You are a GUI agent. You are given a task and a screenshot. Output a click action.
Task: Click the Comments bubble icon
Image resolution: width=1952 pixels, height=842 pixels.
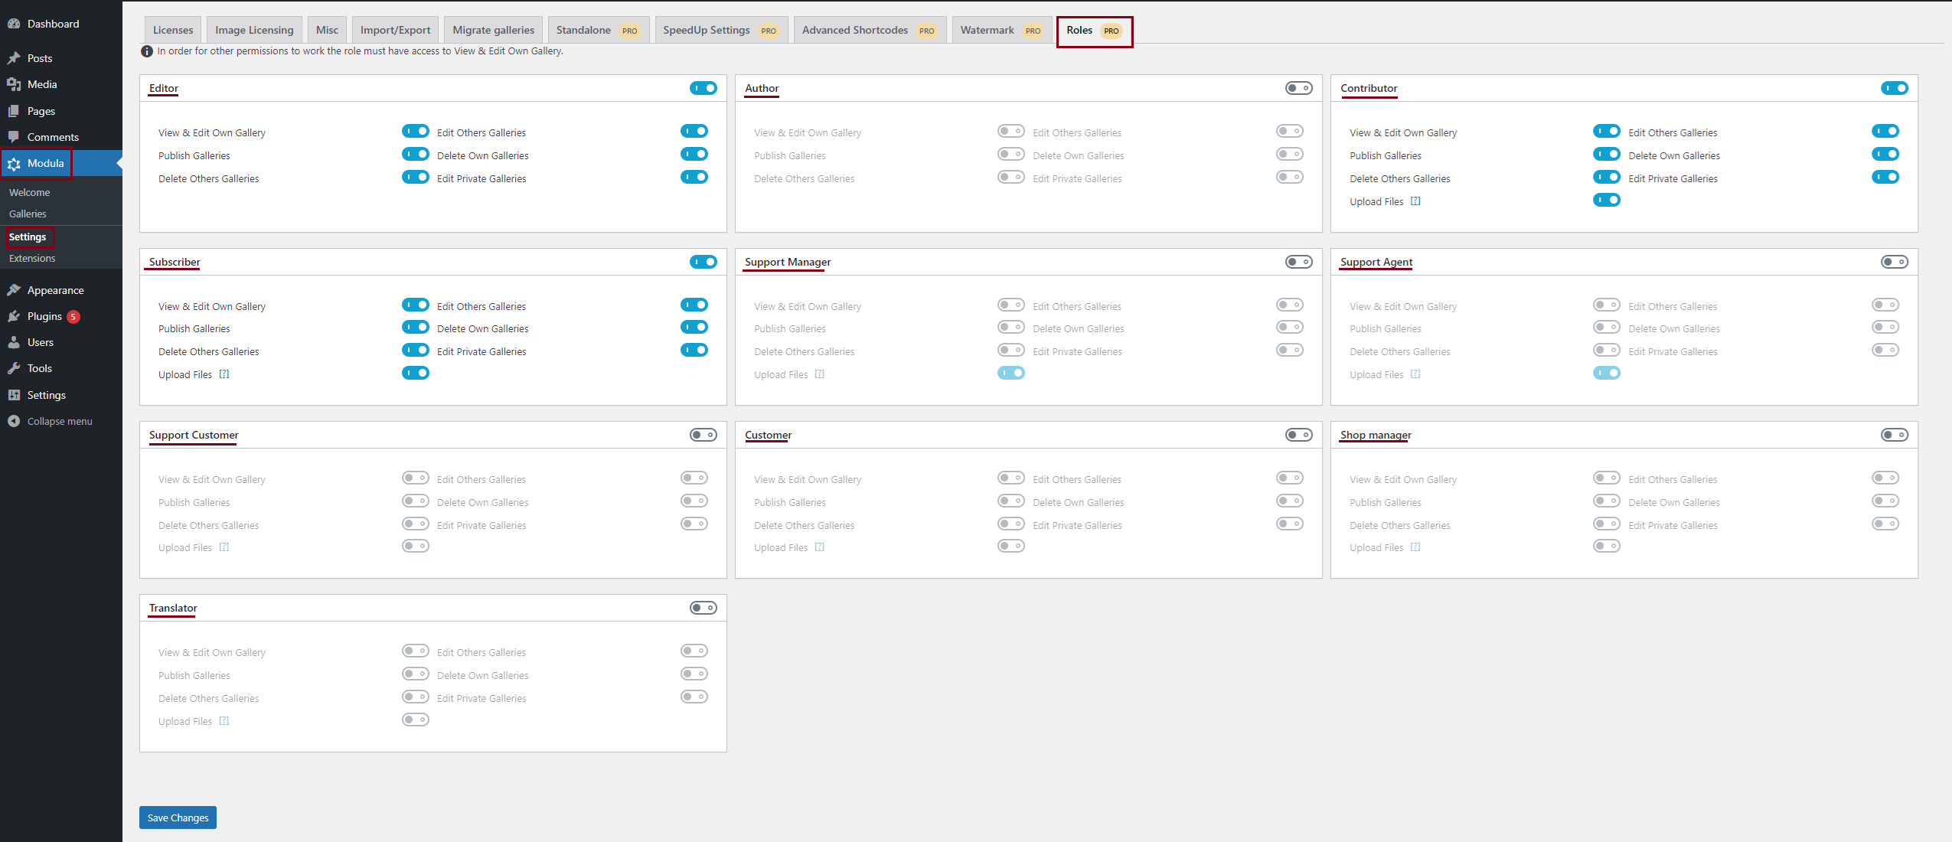(x=14, y=137)
